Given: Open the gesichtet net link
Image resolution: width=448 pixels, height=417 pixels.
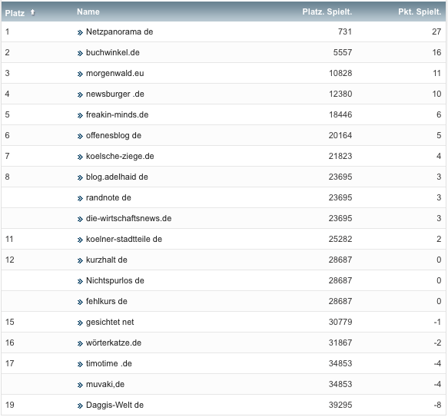Looking at the screenshot, I should [110, 323].
